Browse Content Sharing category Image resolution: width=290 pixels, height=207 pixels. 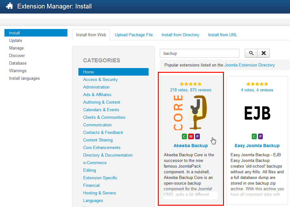98,140
